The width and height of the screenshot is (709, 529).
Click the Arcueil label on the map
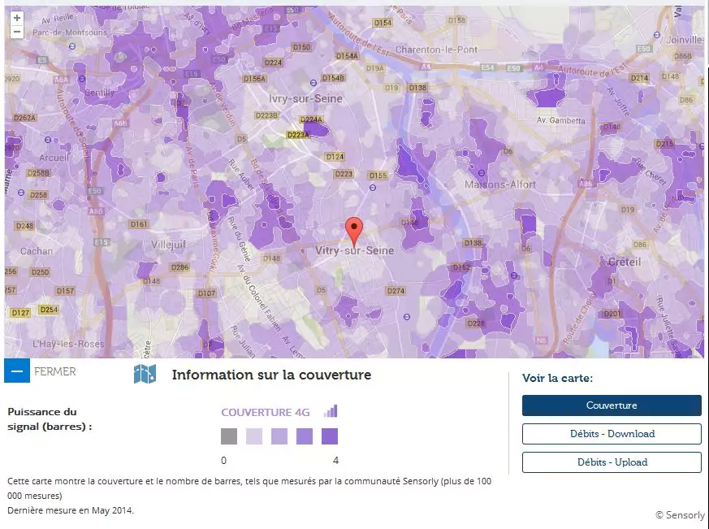coord(54,158)
